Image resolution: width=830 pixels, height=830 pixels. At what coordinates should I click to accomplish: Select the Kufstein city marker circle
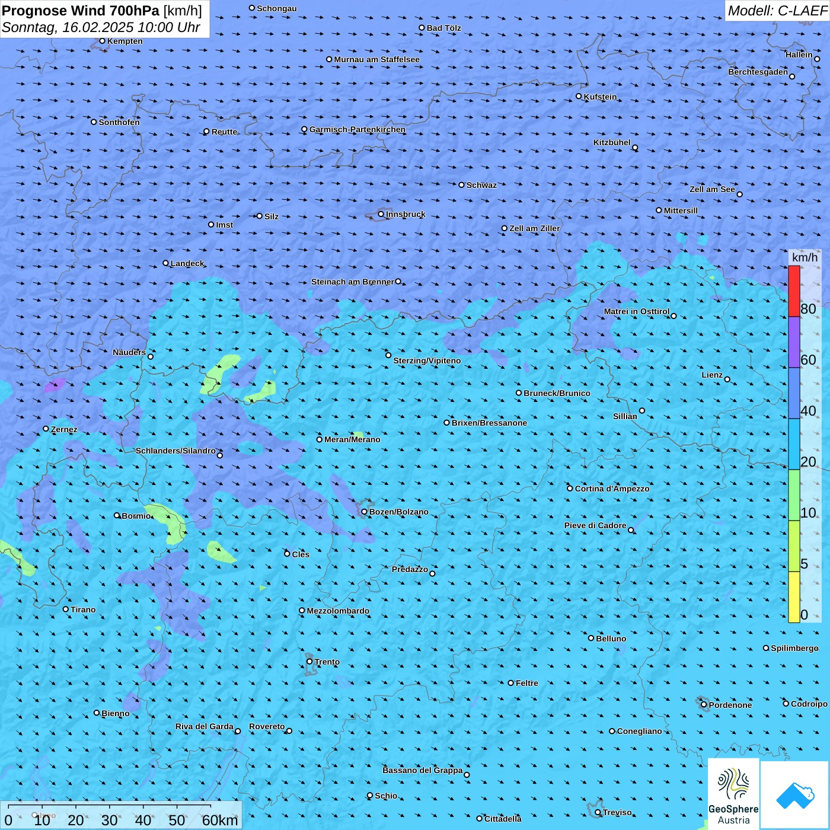pyautogui.click(x=579, y=96)
